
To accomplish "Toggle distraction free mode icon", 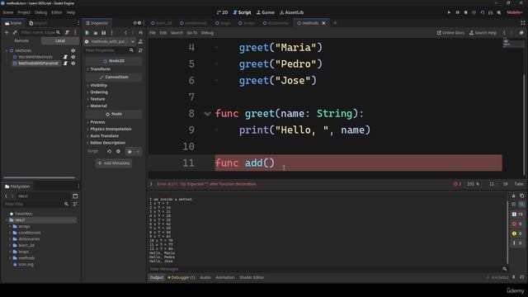I will point(523,23).
